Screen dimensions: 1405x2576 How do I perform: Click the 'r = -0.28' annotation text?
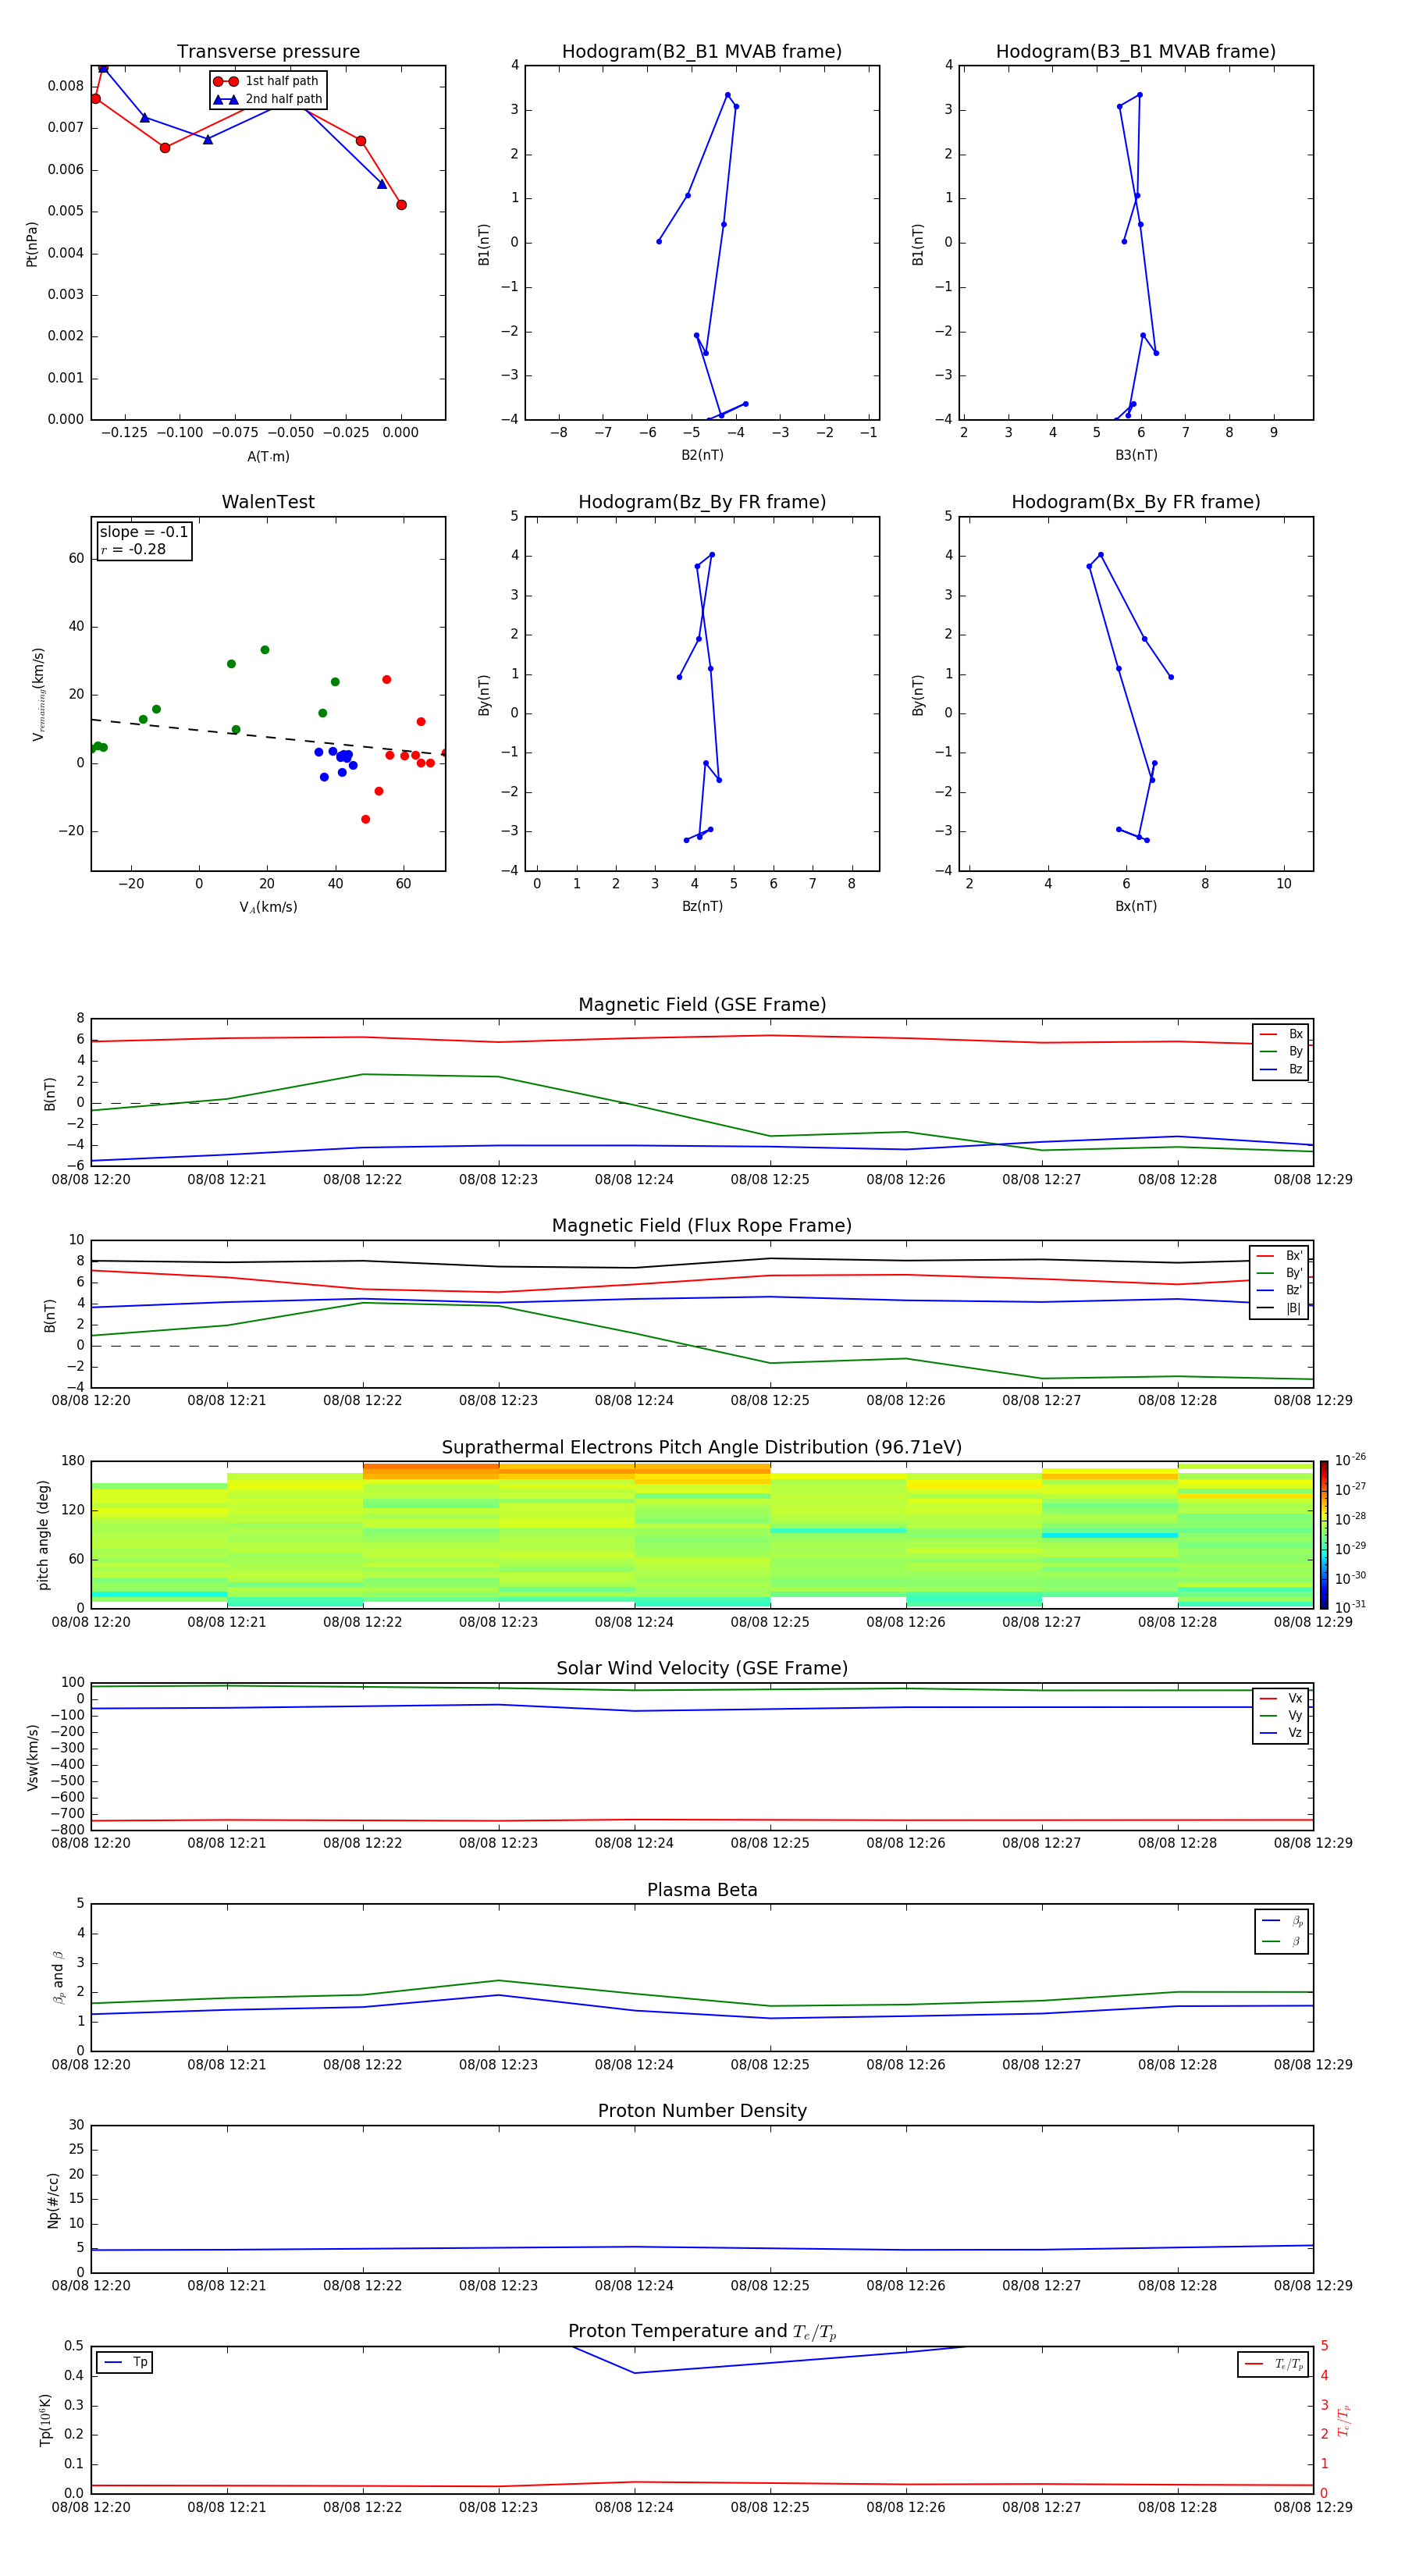click(133, 549)
